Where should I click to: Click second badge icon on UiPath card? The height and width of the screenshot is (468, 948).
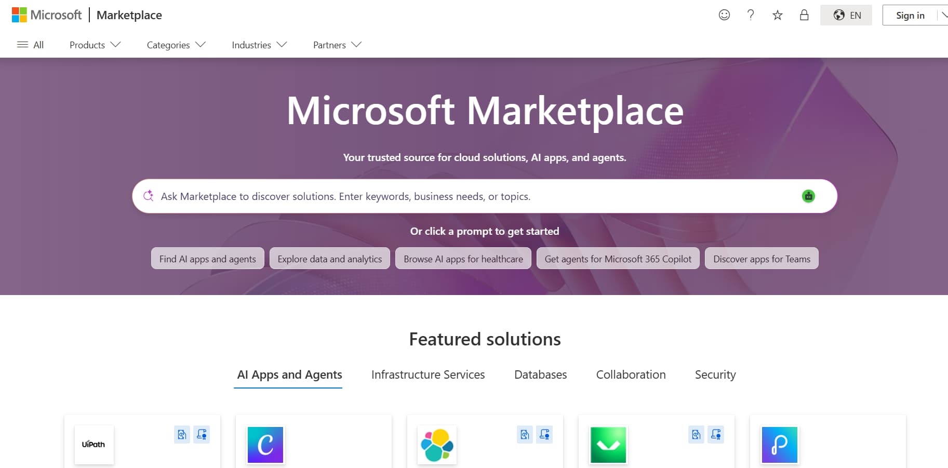(202, 434)
